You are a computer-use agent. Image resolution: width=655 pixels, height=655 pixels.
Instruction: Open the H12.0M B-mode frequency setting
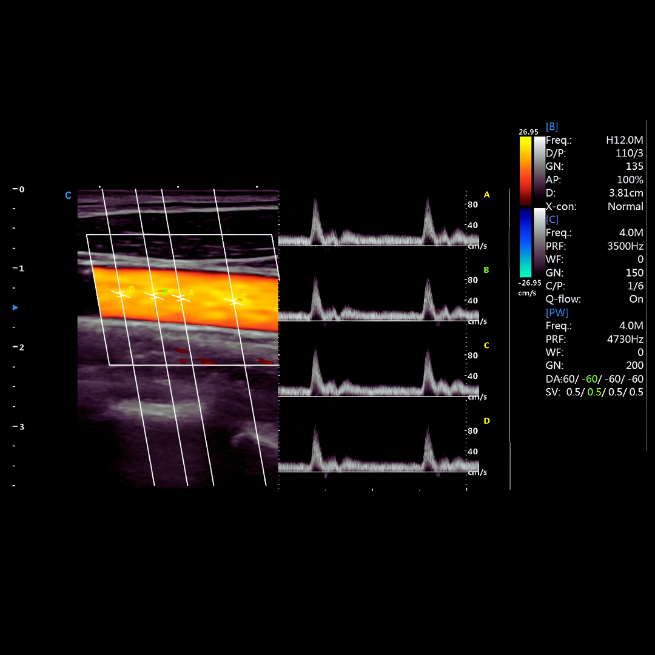click(624, 140)
